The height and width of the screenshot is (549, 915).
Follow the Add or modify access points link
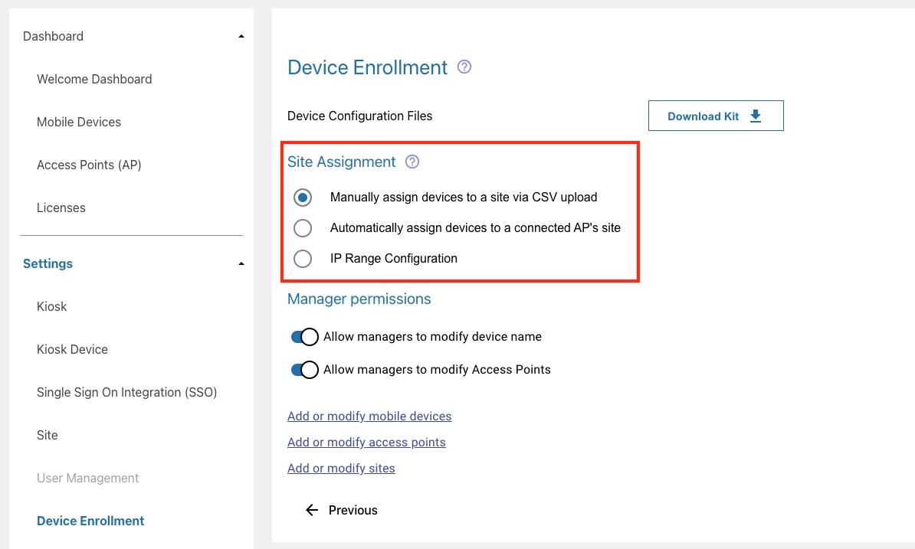point(366,443)
